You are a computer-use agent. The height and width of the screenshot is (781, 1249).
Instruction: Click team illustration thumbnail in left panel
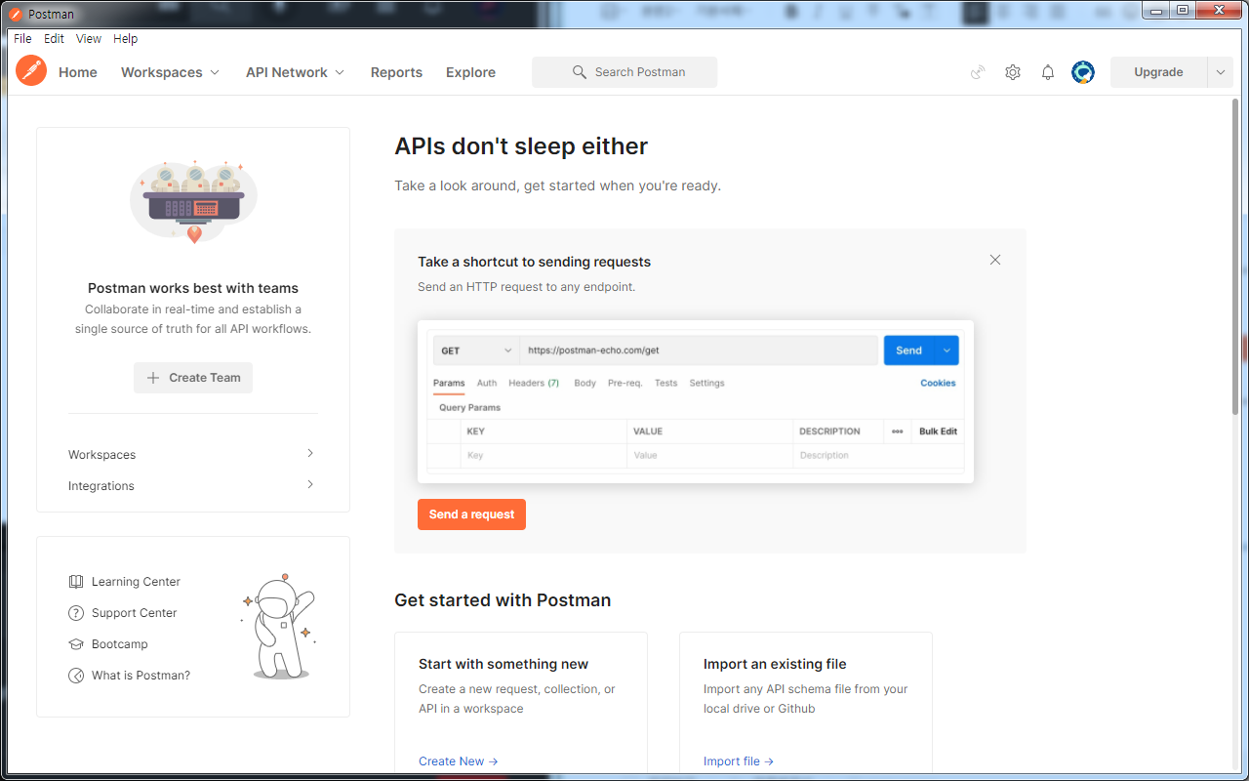(193, 200)
